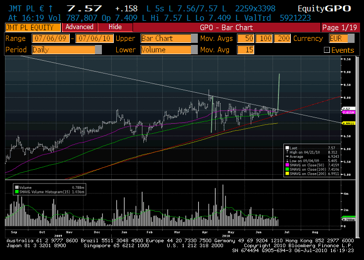
Task: Click the Average 6.9243 legend entry
Action: tap(312, 156)
